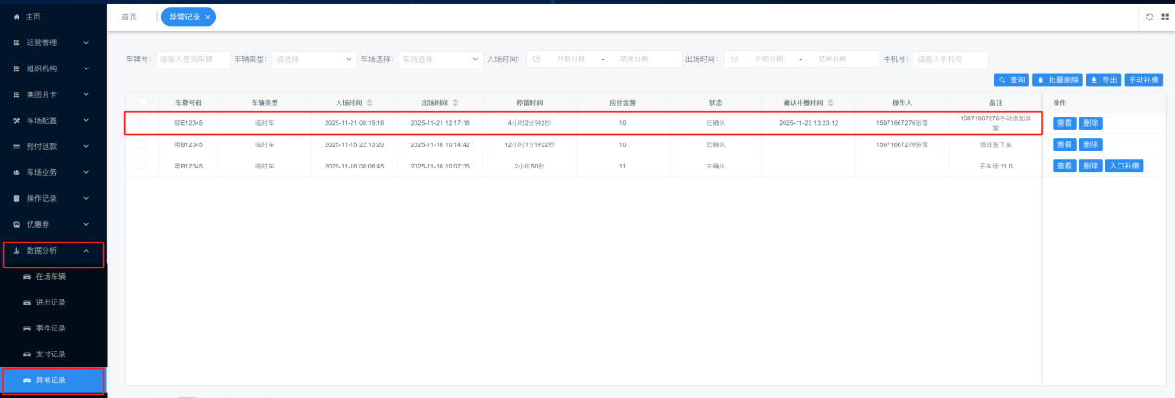Image resolution: width=1175 pixels, height=398 pixels.
Task: Click the 值班室下发 remark cell
Action: (x=995, y=144)
